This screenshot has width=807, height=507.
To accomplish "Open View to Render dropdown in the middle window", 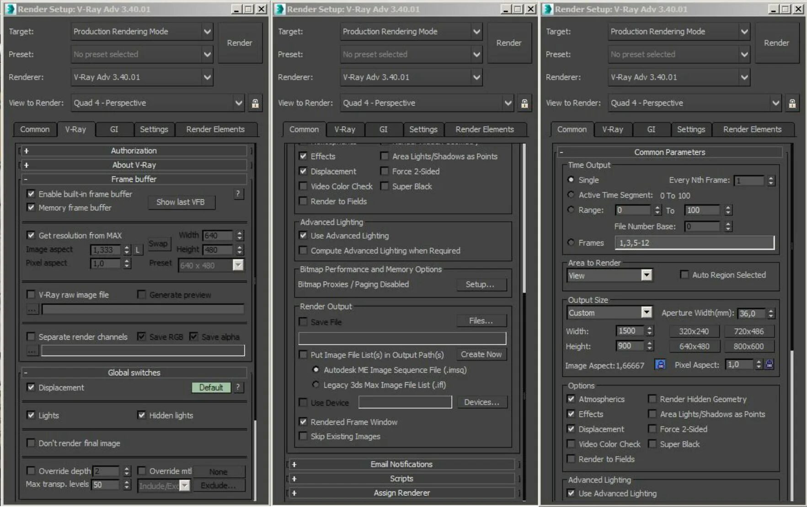I will point(428,103).
